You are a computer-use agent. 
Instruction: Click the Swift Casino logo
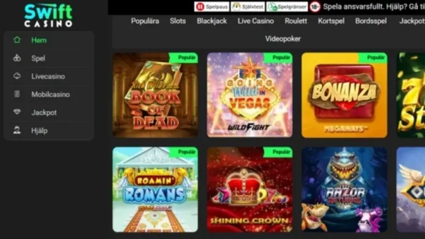coord(48,15)
